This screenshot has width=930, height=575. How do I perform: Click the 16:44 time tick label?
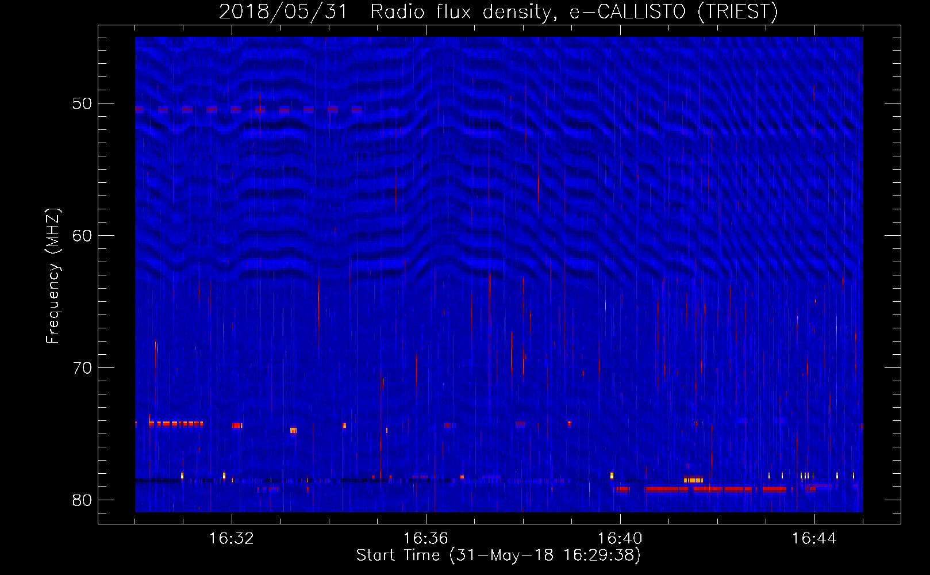pos(814,539)
